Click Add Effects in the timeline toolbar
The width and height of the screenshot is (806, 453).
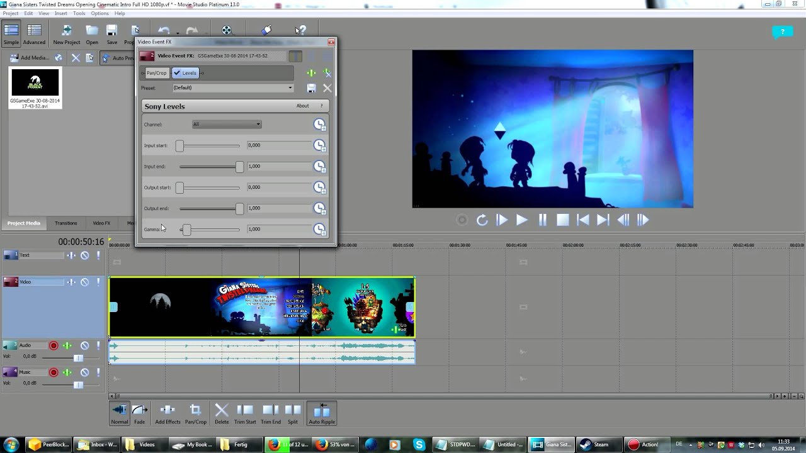tap(167, 413)
